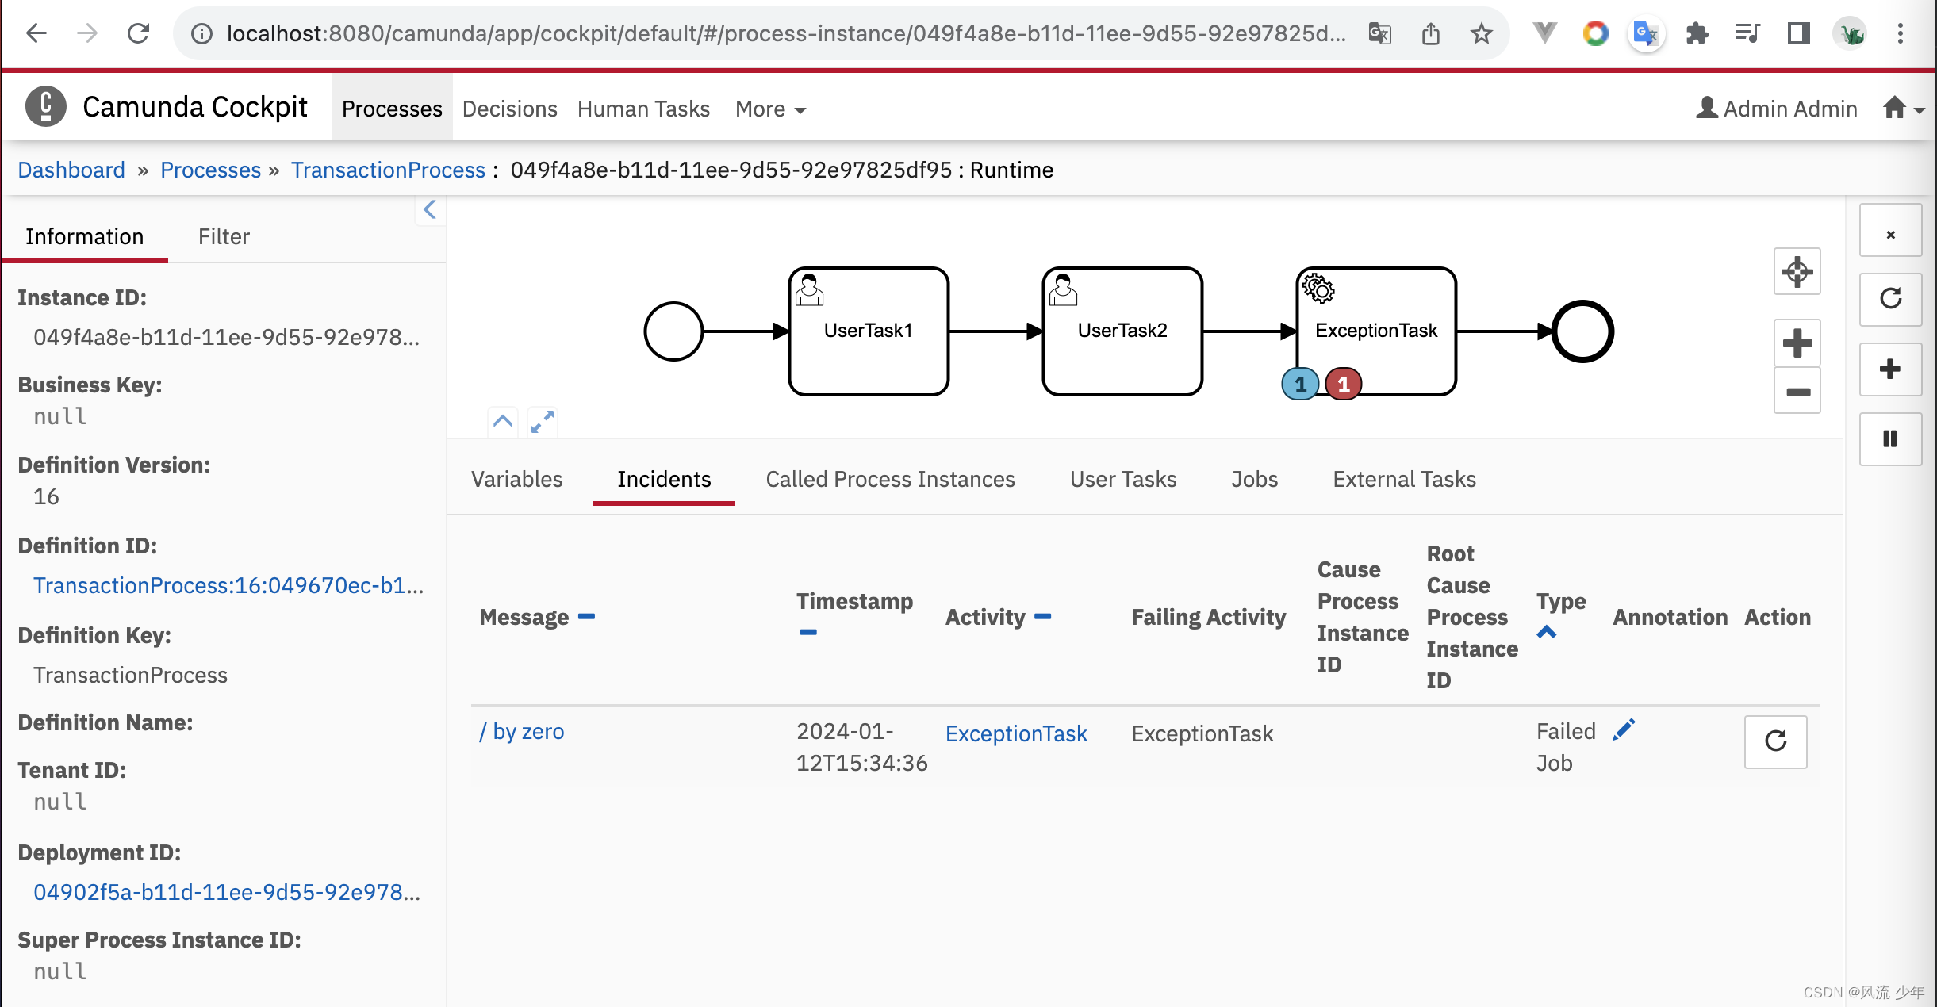
Task: Suspend the process instance with pause icon
Action: pos(1891,438)
